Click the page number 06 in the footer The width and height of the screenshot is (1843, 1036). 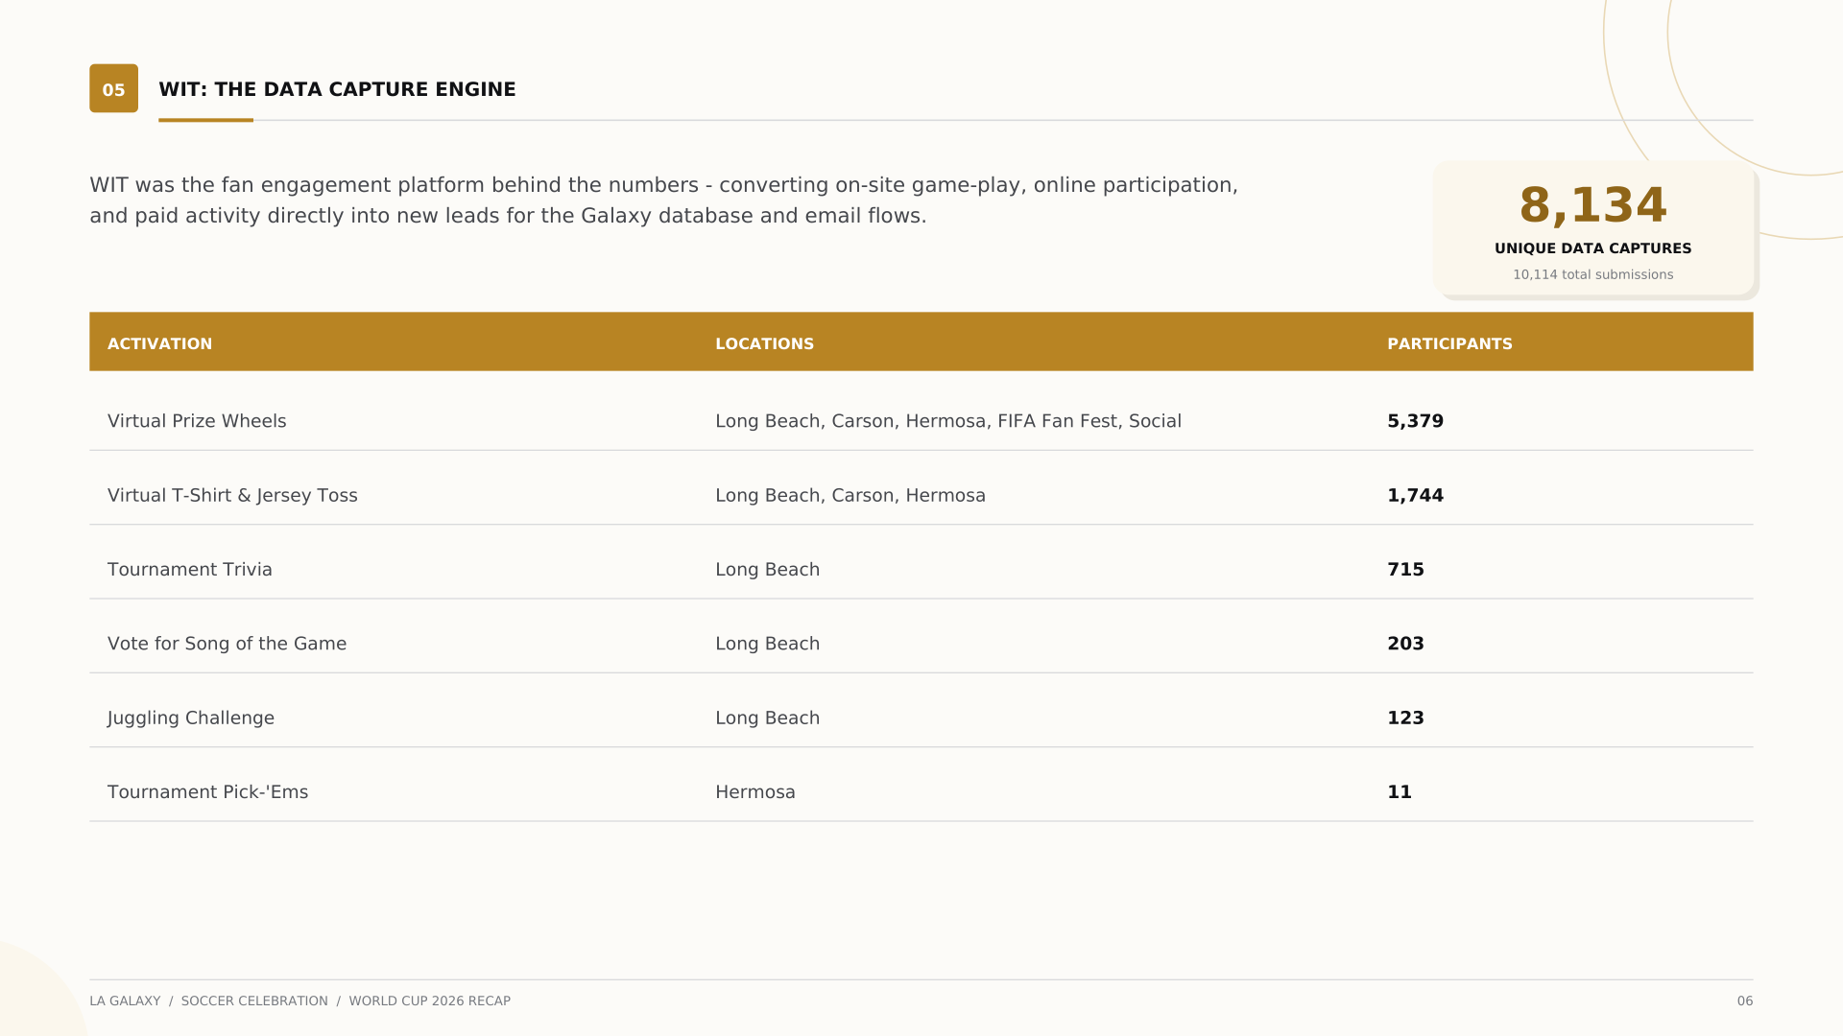1744,1001
